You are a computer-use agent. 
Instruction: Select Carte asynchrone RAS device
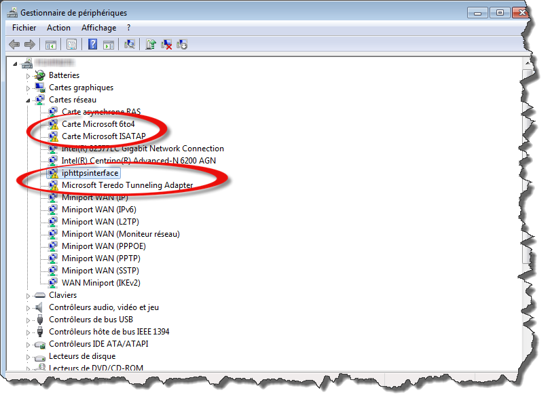pos(101,112)
